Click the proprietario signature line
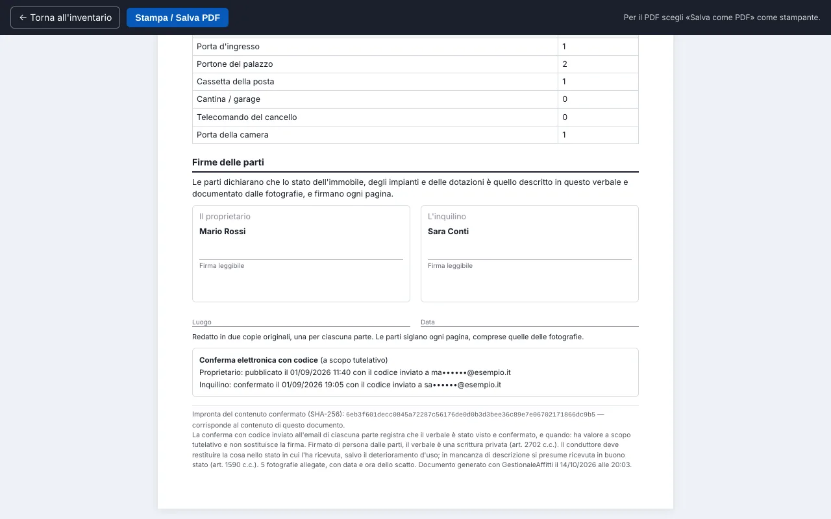 tap(301, 259)
